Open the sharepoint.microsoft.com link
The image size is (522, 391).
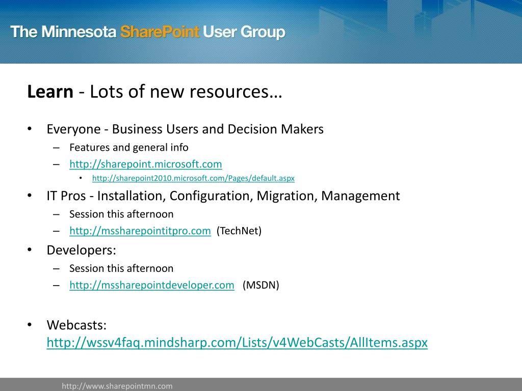tap(146, 164)
